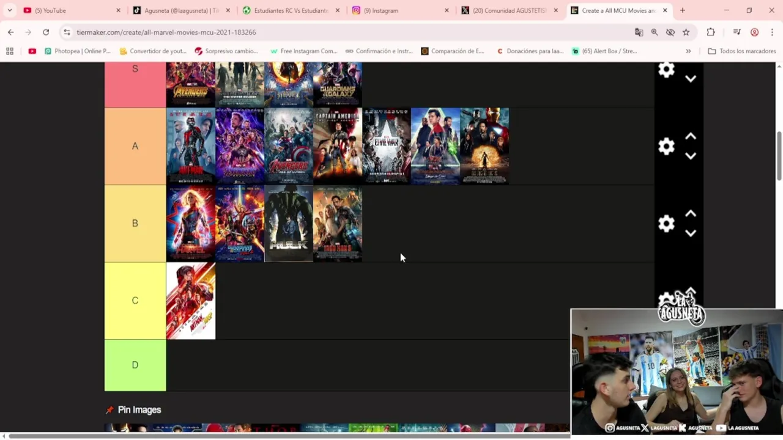
Task: Open YouTube bookmark icon in bookmarks bar
Action: [x=32, y=51]
